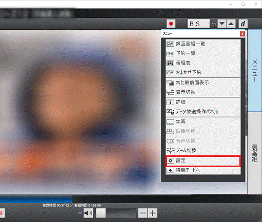Click the 詳細 info icon

170,103
